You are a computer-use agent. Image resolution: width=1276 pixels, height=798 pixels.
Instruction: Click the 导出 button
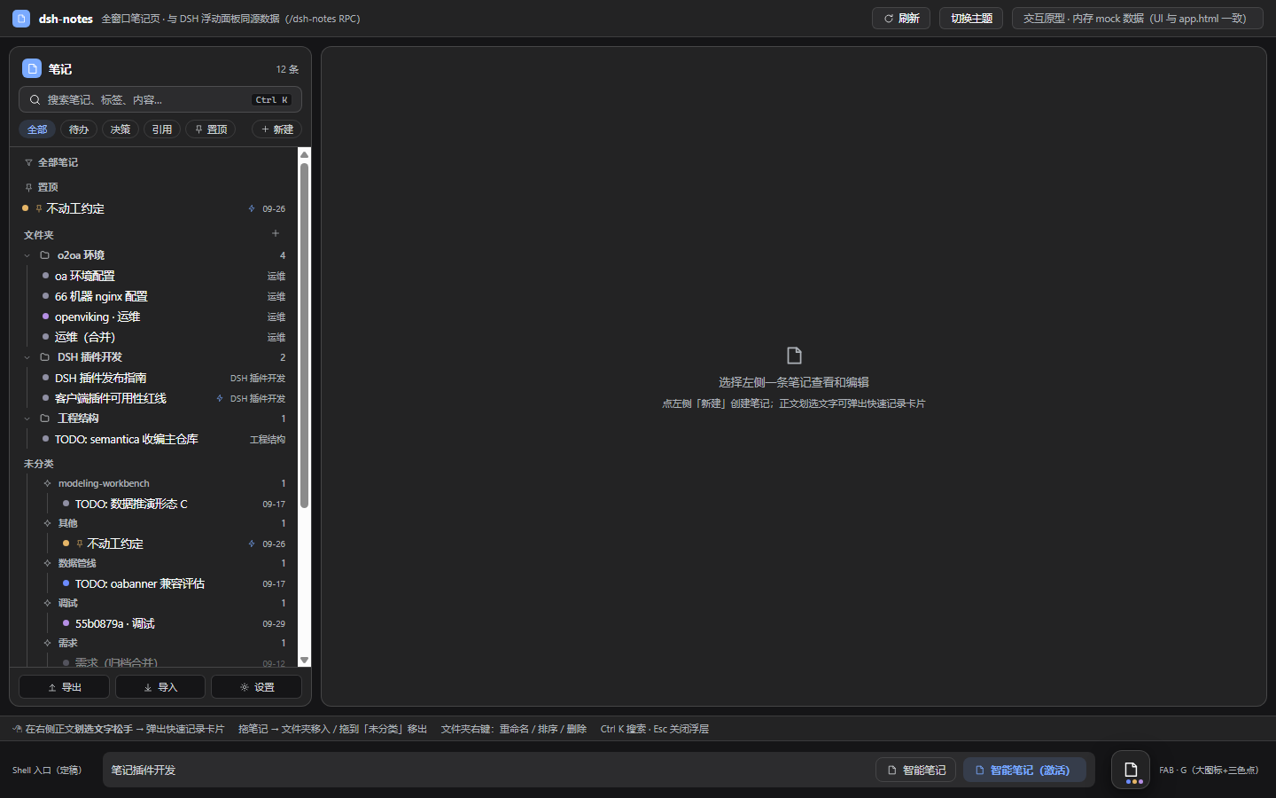click(x=64, y=687)
